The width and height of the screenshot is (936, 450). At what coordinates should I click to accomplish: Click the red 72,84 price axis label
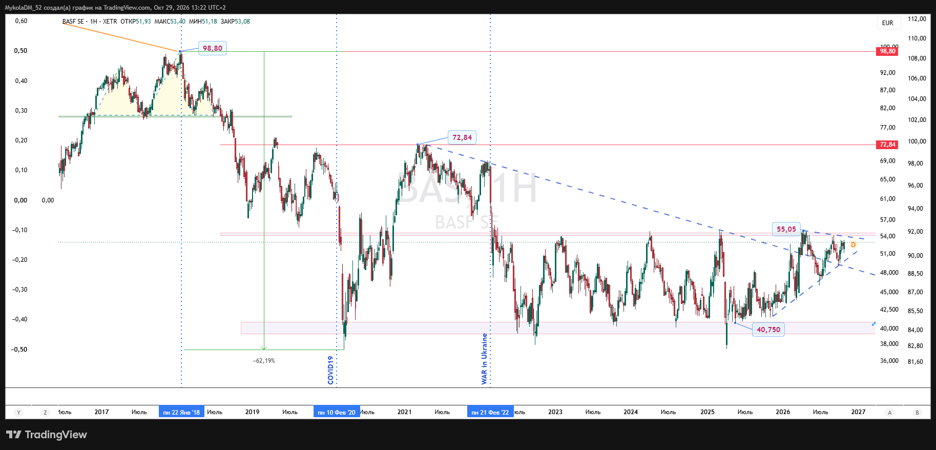887,145
